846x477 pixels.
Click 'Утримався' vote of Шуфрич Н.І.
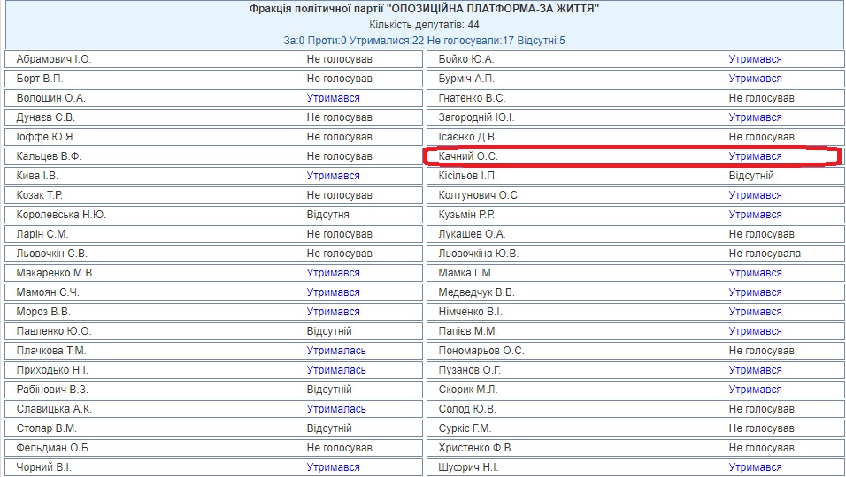coord(756,467)
